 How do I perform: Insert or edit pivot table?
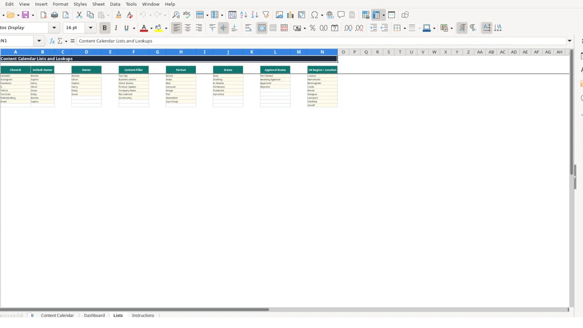coord(302,15)
